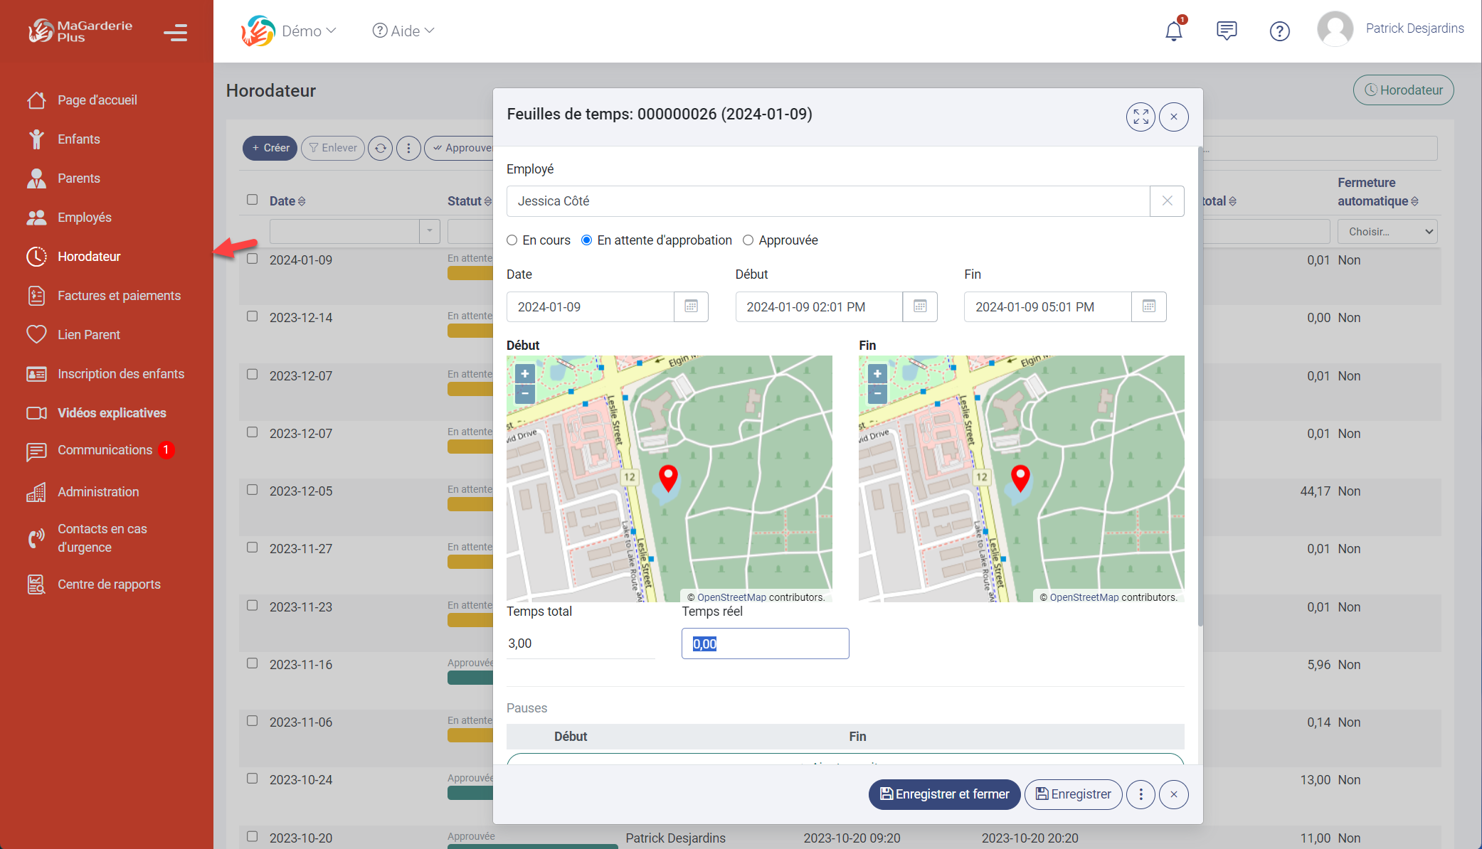Edit the Temps réel input field
Viewport: 1482px width, 849px height.
point(765,644)
